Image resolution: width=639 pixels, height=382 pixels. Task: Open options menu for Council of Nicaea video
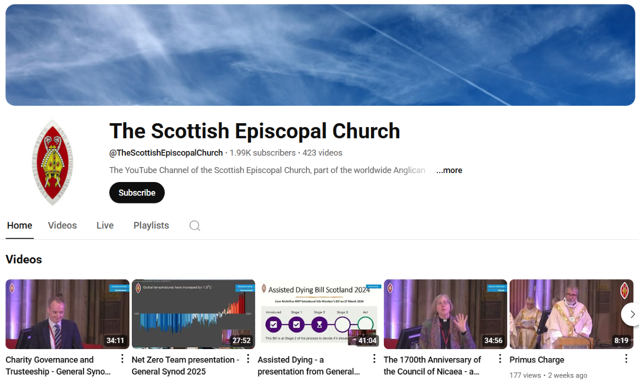(500, 359)
